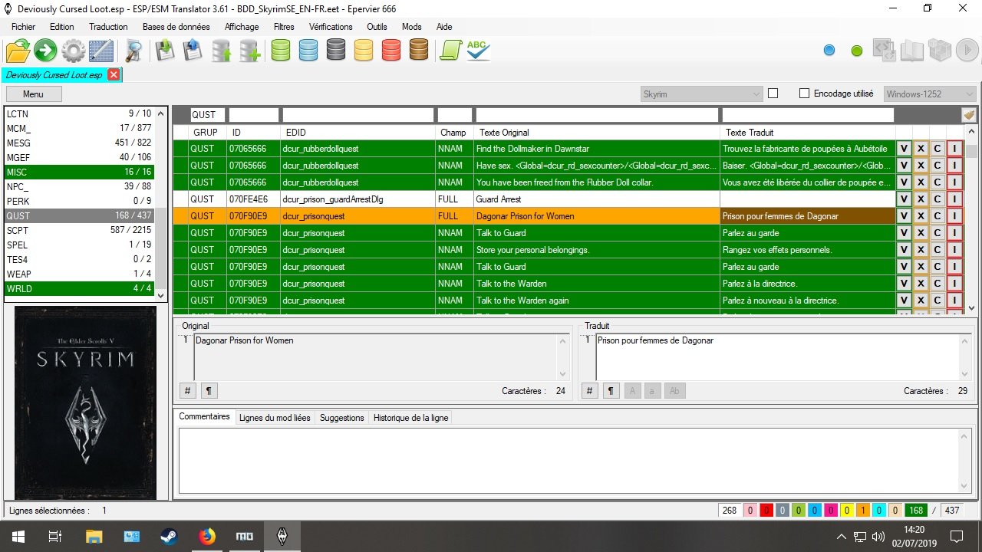Image resolution: width=982 pixels, height=552 pixels.
Task: Open the Windows Start menu
Action: click(x=18, y=536)
